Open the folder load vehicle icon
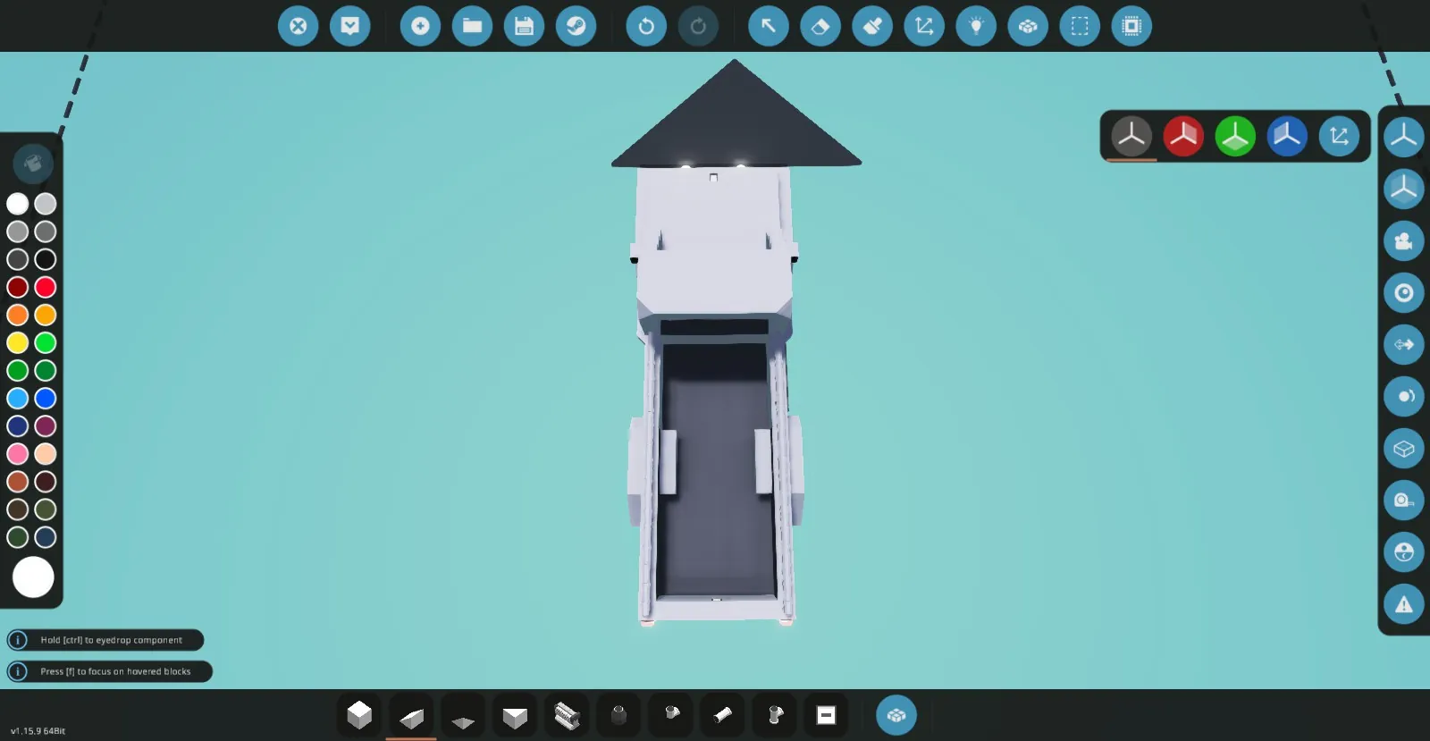Image resolution: width=1430 pixels, height=741 pixels. (472, 26)
